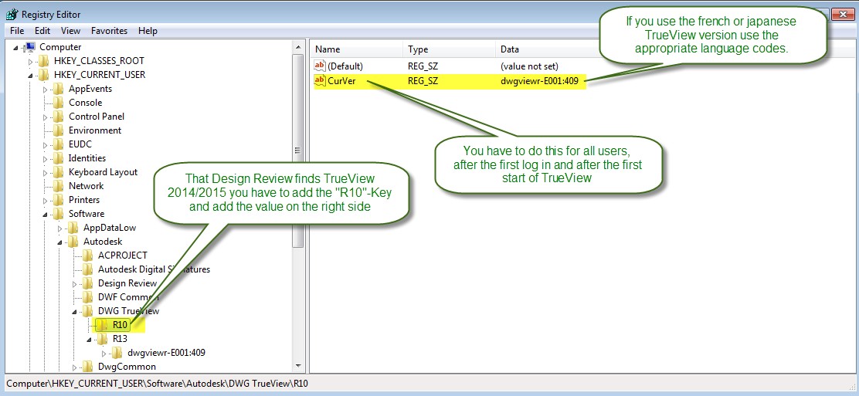Click the Registry Editor title bar icon
This screenshot has height=396, width=859.
(12, 14)
